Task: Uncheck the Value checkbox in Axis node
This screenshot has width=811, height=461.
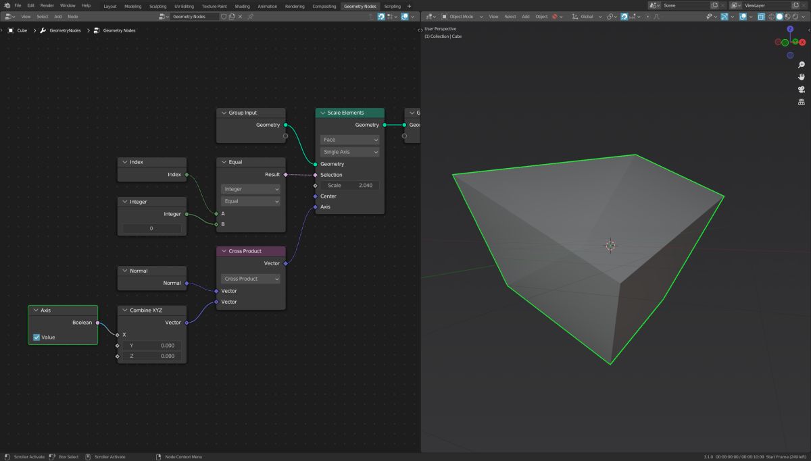Action: 36,337
